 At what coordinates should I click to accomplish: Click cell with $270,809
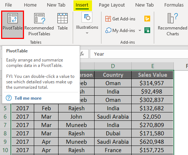point(152,125)
